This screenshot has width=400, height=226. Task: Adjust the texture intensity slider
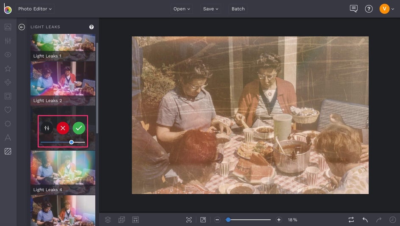[63, 142]
